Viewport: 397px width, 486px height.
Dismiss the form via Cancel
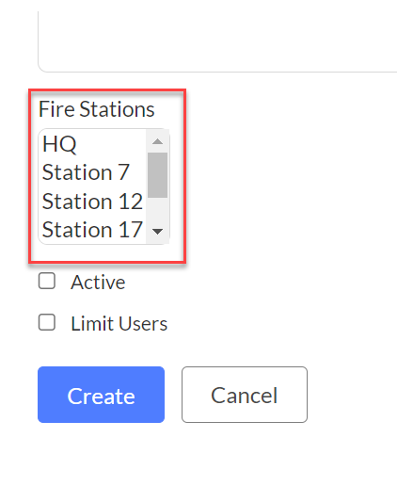point(245,395)
